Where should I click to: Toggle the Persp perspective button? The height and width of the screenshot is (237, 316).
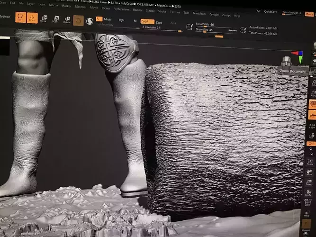313,104
